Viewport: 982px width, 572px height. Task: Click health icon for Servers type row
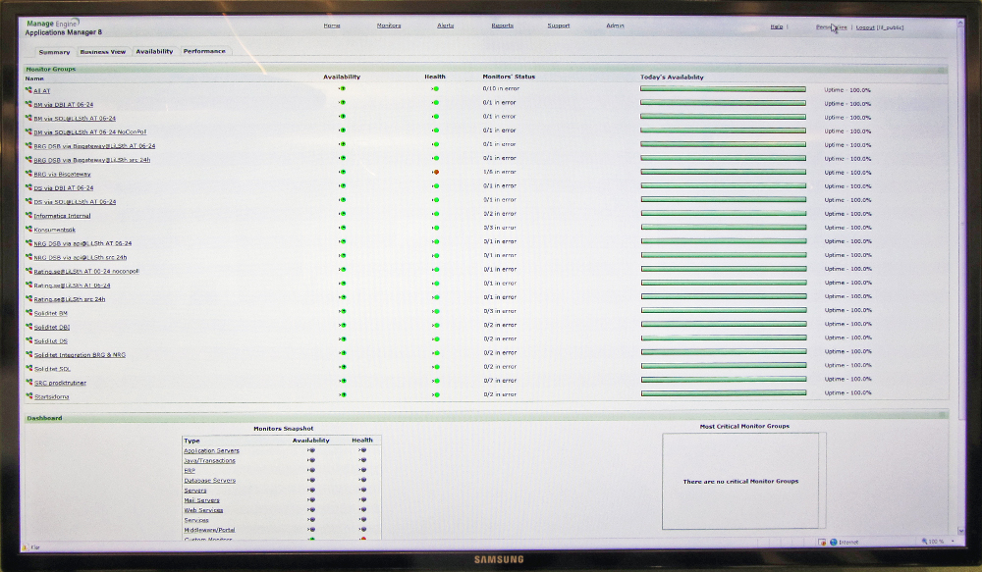coord(362,490)
